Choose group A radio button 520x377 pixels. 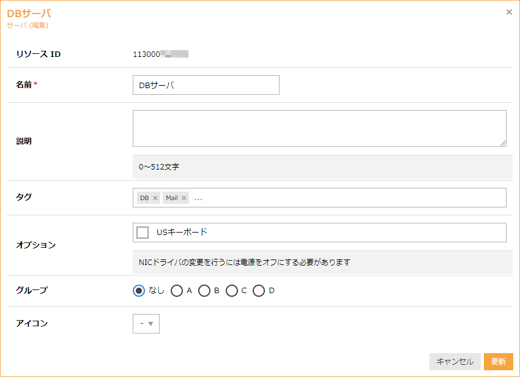[x=177, y=291]
